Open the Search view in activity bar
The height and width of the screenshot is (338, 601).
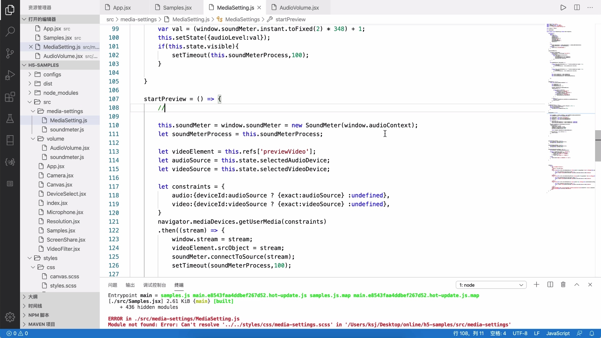tap(10, 31)
